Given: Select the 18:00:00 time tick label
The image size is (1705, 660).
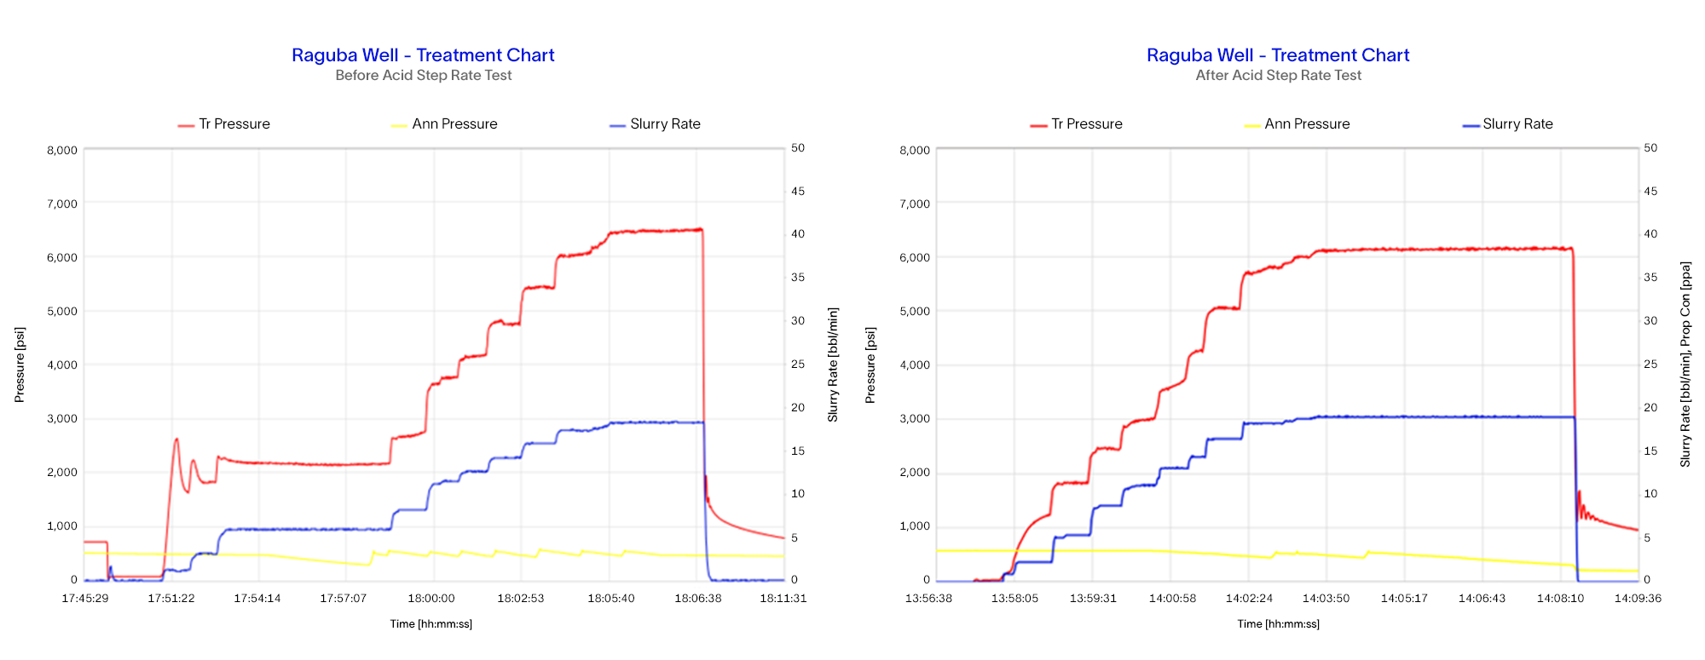Looking at the screenshot, I should 431,599.
